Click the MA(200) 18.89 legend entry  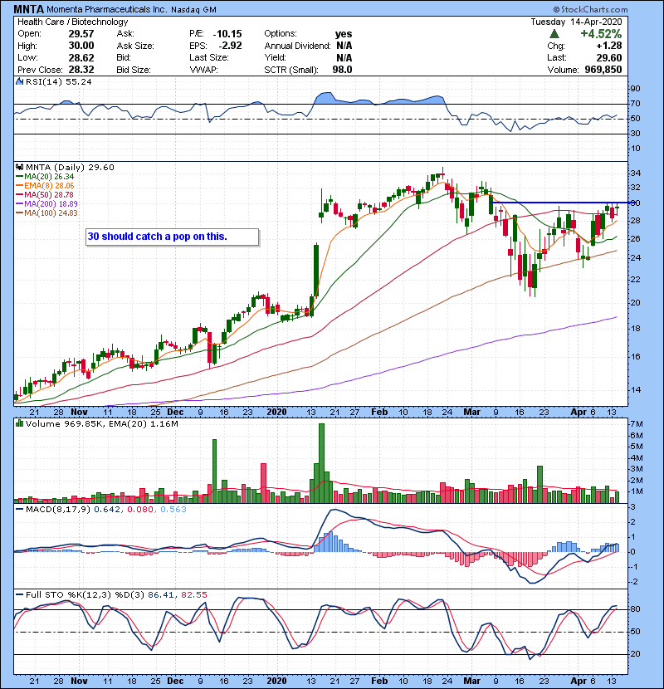[x=46, y=204]
